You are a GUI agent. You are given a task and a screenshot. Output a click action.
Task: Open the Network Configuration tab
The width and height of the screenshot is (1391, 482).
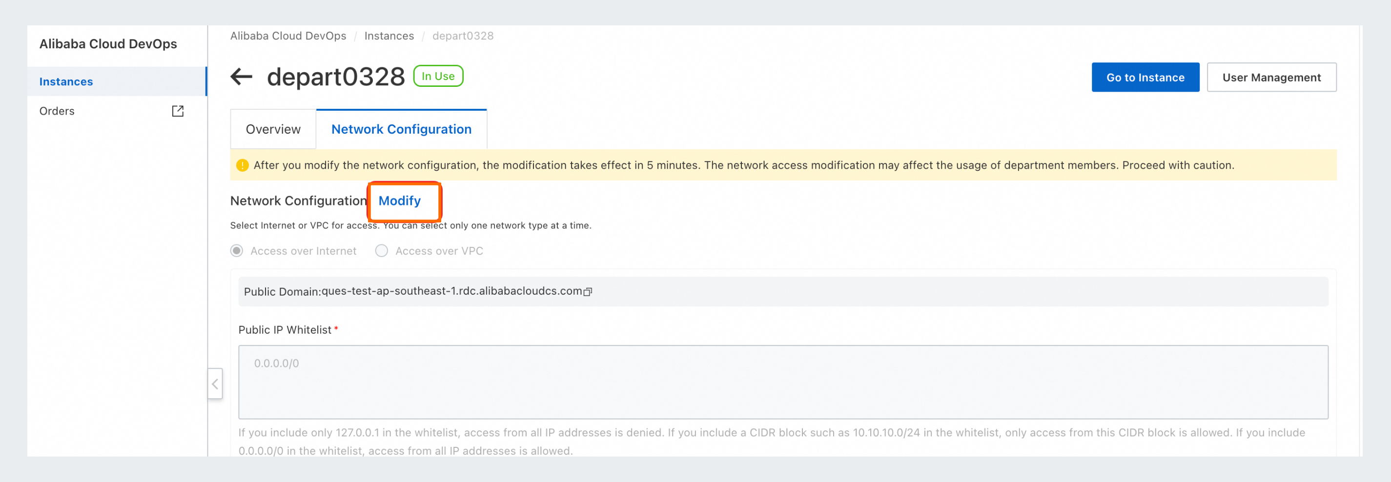[401, 130]
